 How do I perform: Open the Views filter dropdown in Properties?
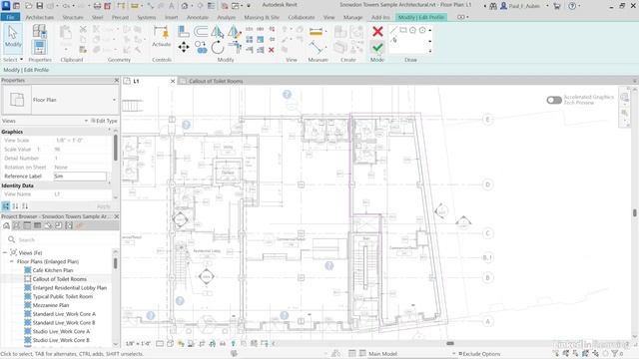click(86, 121)
